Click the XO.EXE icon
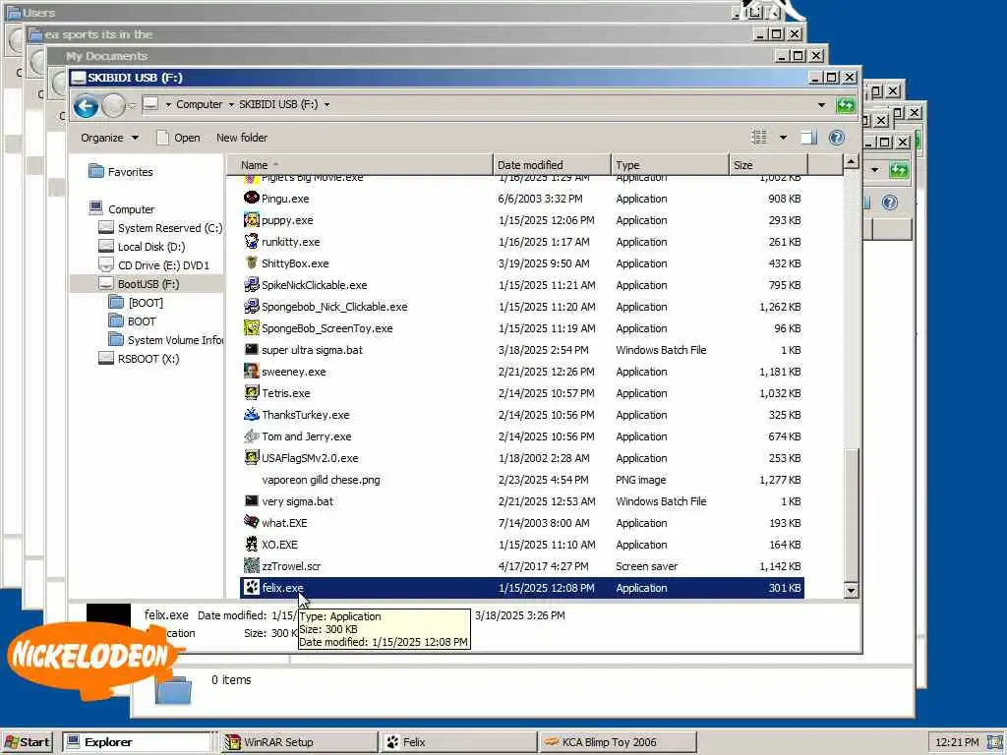 tap(251, 544)
